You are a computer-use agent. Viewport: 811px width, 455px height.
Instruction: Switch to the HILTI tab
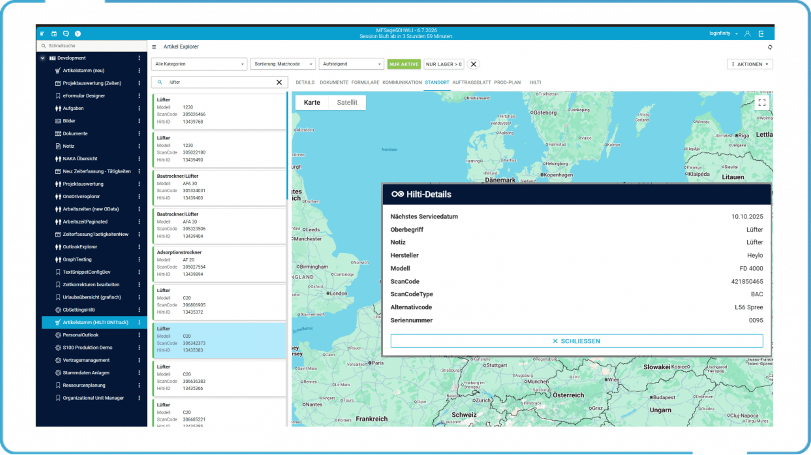tap(535, 82)
